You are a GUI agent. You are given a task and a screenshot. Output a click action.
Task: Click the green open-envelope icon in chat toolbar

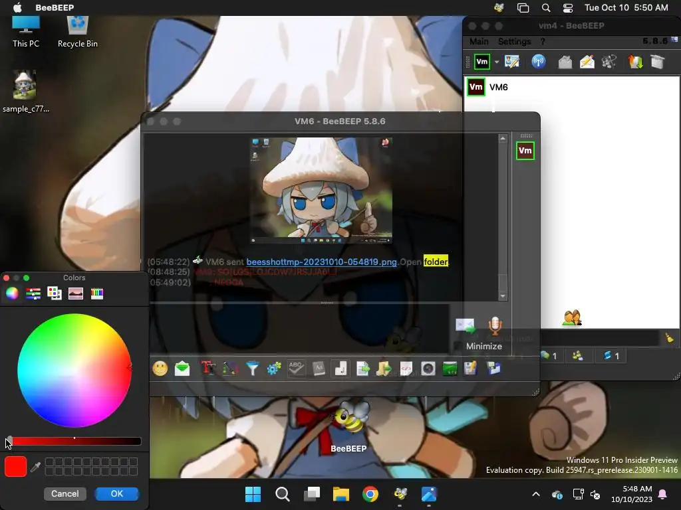[x=182, y=369]
